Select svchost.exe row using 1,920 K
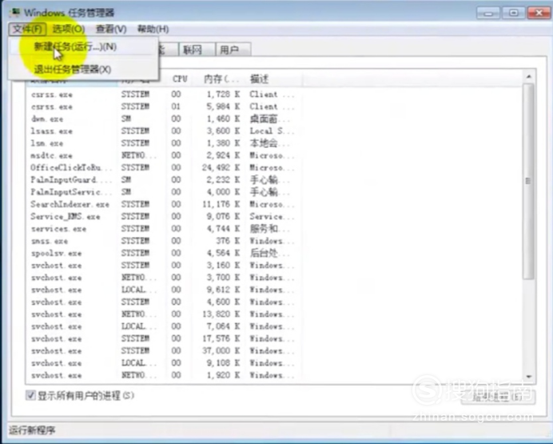This screenshot has height=444, width=553. click(x=162, y=375)
